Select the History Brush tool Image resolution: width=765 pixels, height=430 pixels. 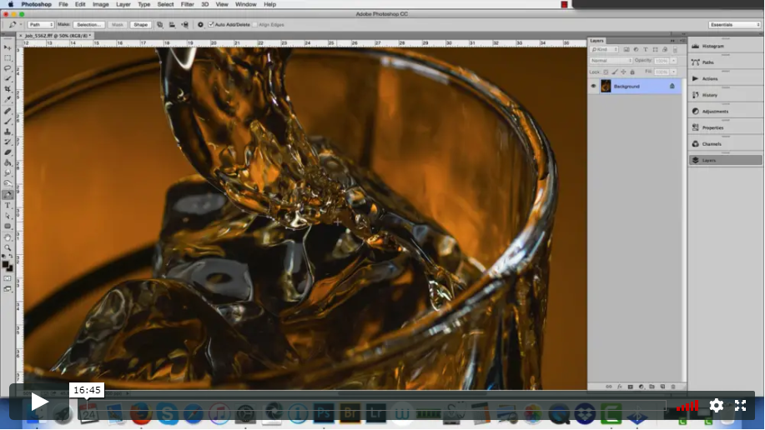[x=8, y=142]
